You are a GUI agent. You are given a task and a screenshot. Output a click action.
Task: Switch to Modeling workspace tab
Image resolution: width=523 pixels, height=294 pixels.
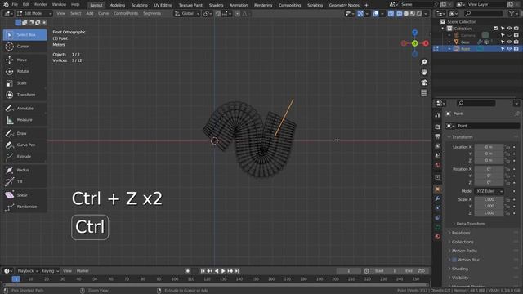[117, 5]
